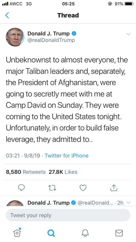Open the Twitter for iPhone link
This screenshot has width=136, height=242.
coord(66,156)
